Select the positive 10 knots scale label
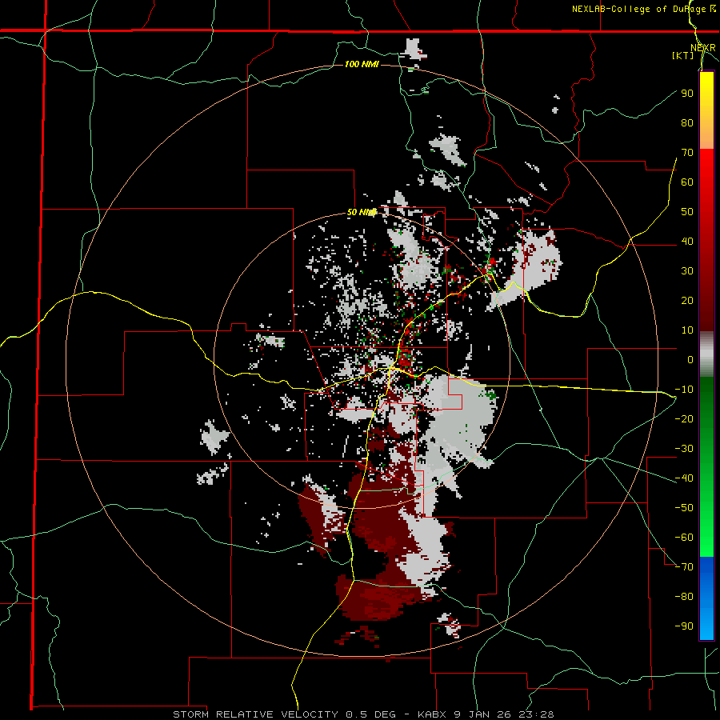 [687, 330]
